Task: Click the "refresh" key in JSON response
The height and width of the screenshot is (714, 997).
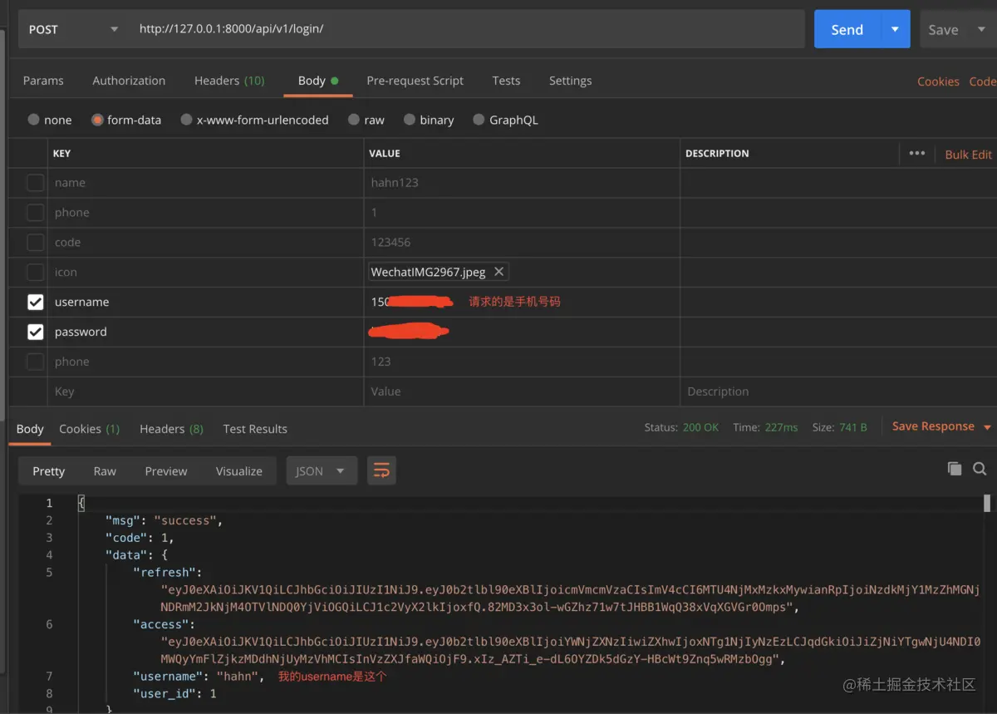Action: [165, 572]
